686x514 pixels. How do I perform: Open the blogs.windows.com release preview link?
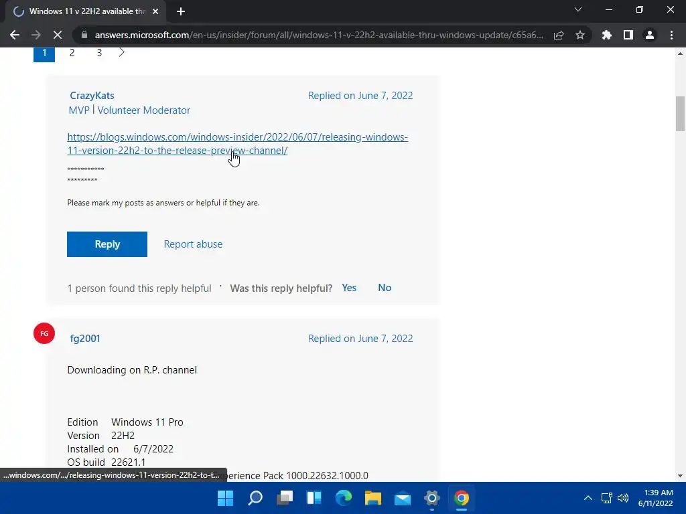[238, 144]
